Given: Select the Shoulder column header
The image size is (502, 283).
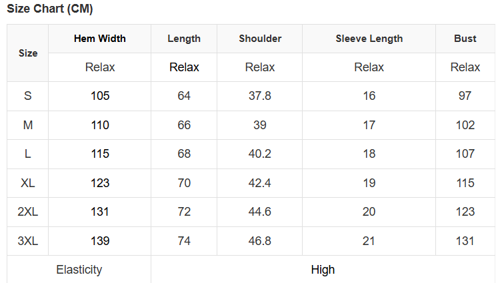Looking at the screenshot, I should [260, 39].
